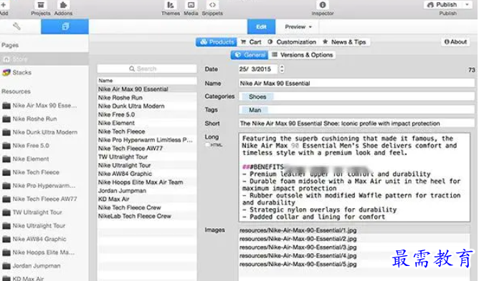Viewport: 479px width, 281px height.
Task: Switch to the Cart tab
Action: [251, 42]
